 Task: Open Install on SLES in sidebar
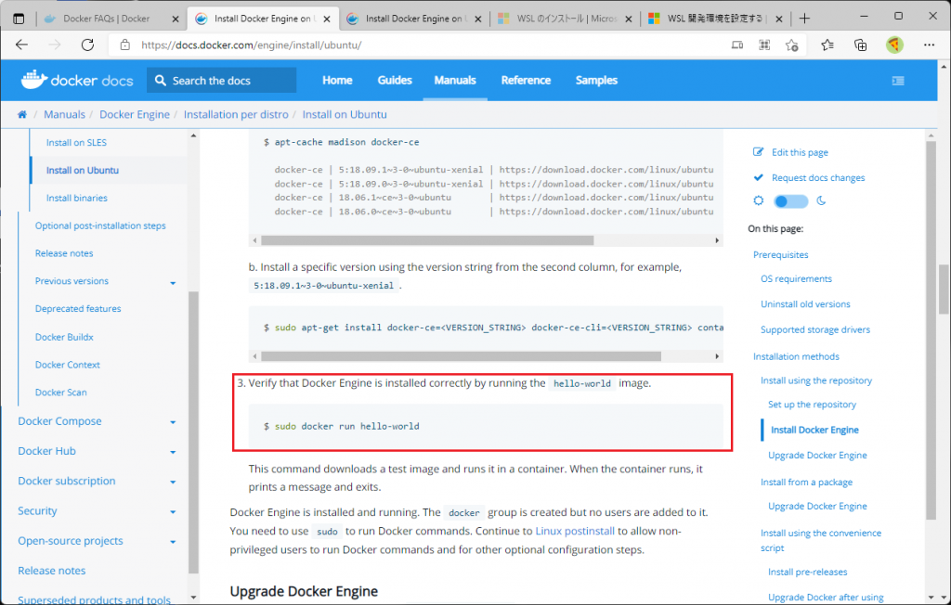pos(76,143)
